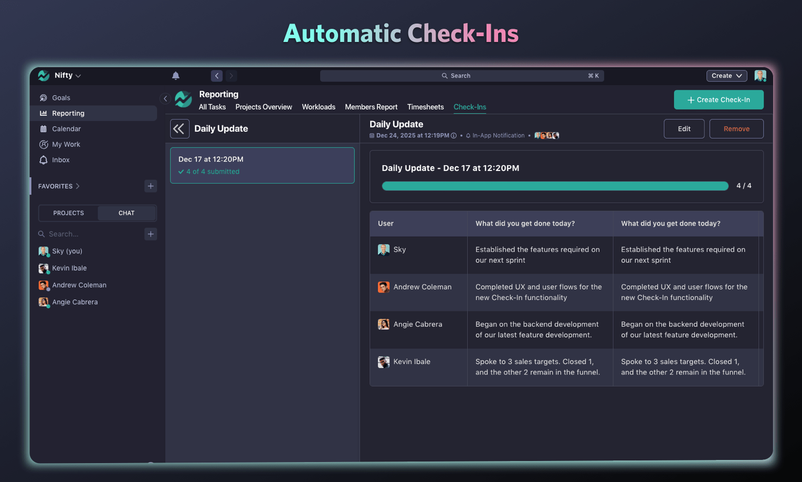Viewport: 802px width, 482px height.
Task: Switch to the PROJECTS tab in sidebar
Action: pyautogui.click(x=68, y=213)
